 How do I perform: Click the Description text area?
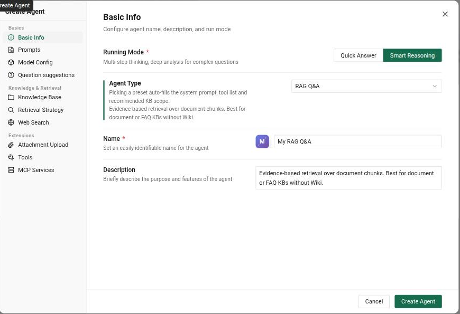click(x=348, y=178)
